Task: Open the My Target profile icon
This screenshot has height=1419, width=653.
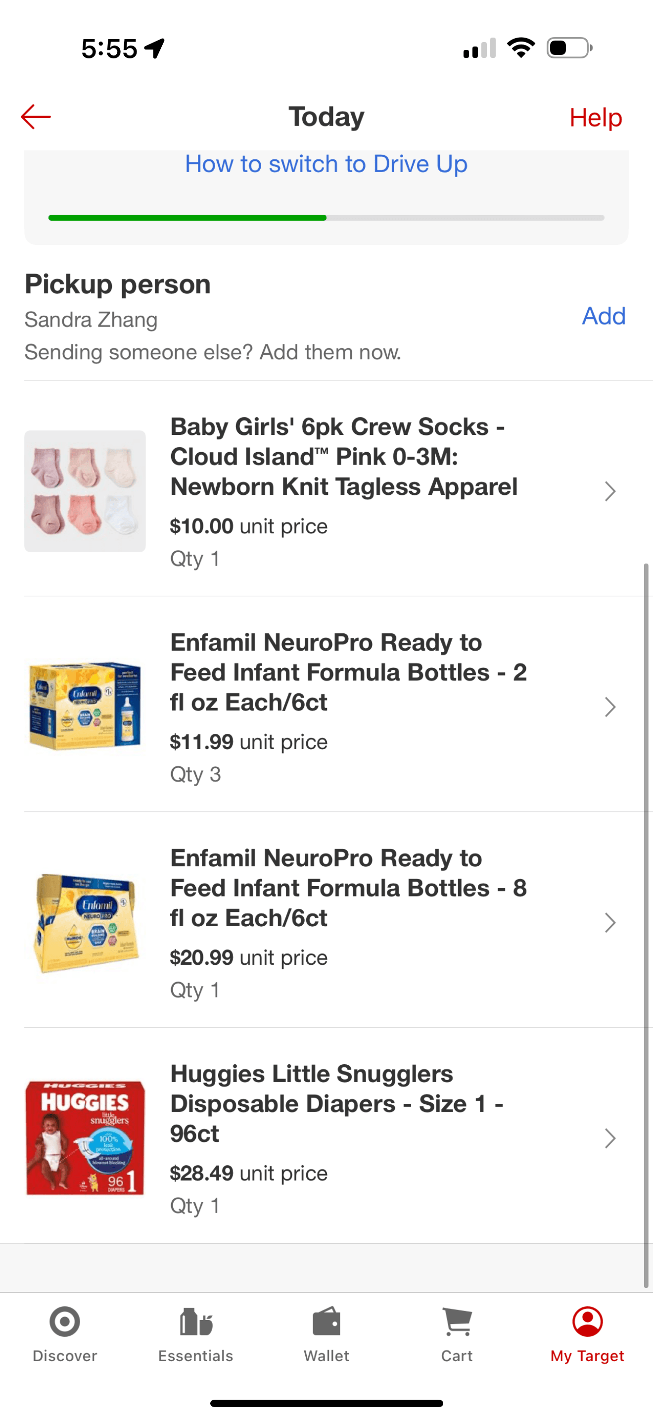Action: coord(588,1321)
